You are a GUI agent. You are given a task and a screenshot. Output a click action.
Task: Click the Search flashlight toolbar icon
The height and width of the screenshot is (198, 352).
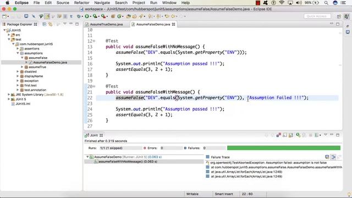point(141,16)
